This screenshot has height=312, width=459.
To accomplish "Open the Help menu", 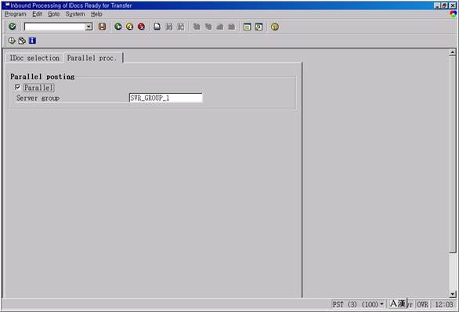I will [x=96, y=14].
